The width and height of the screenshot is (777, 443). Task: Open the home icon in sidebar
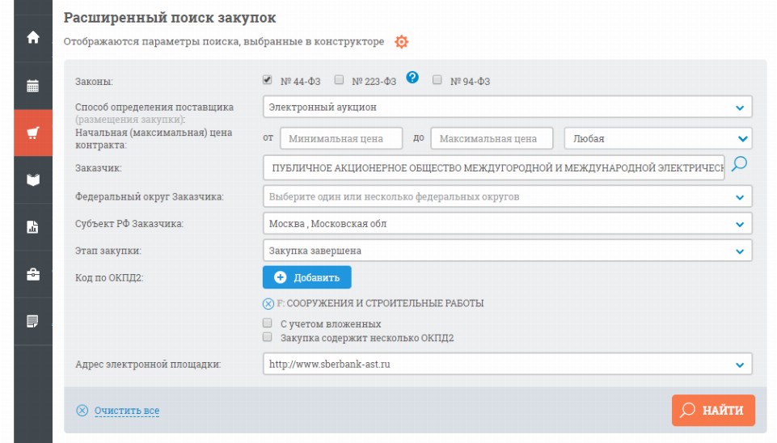33,37
